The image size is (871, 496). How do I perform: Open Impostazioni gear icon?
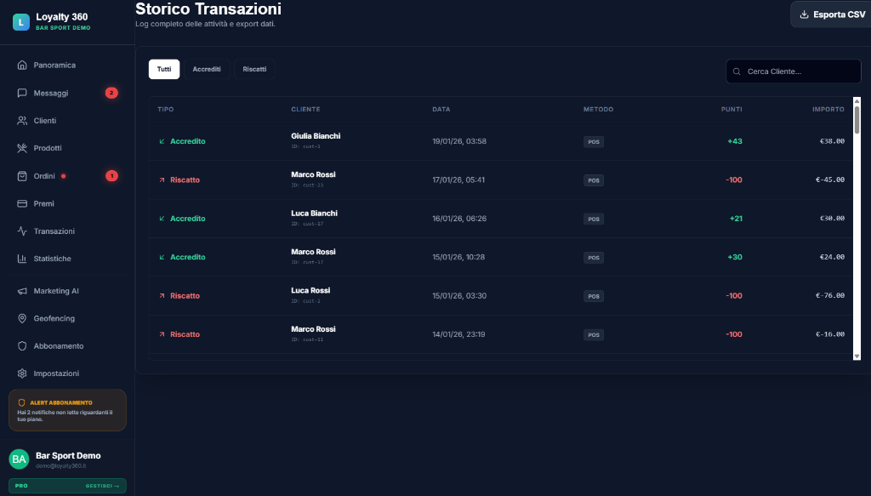coord(22,373)
